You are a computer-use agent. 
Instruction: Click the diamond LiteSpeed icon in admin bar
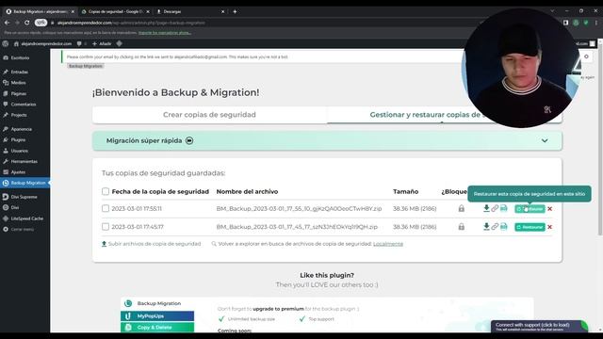(120, 43)
